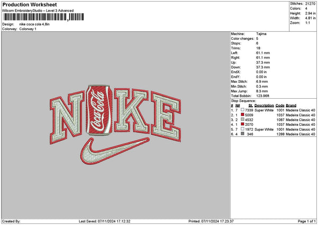
Task: Click code '1087' in stop row 3
Action: (x=280, y=119)
